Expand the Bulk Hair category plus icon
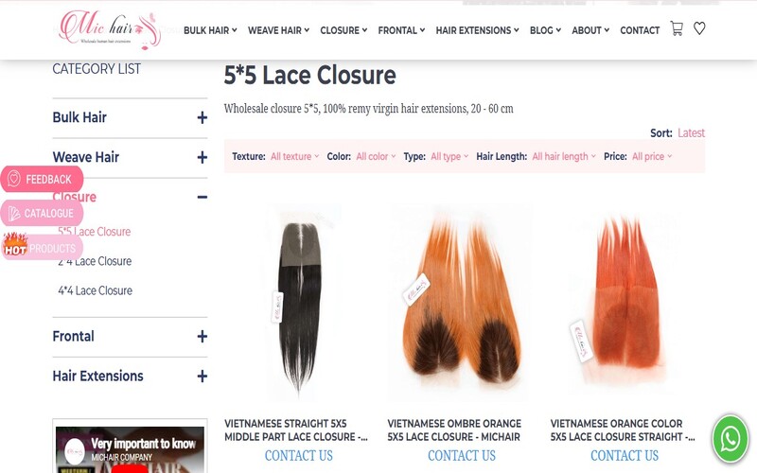The height and width of the screenshot is (473, 757). click(x=202, y=117)
